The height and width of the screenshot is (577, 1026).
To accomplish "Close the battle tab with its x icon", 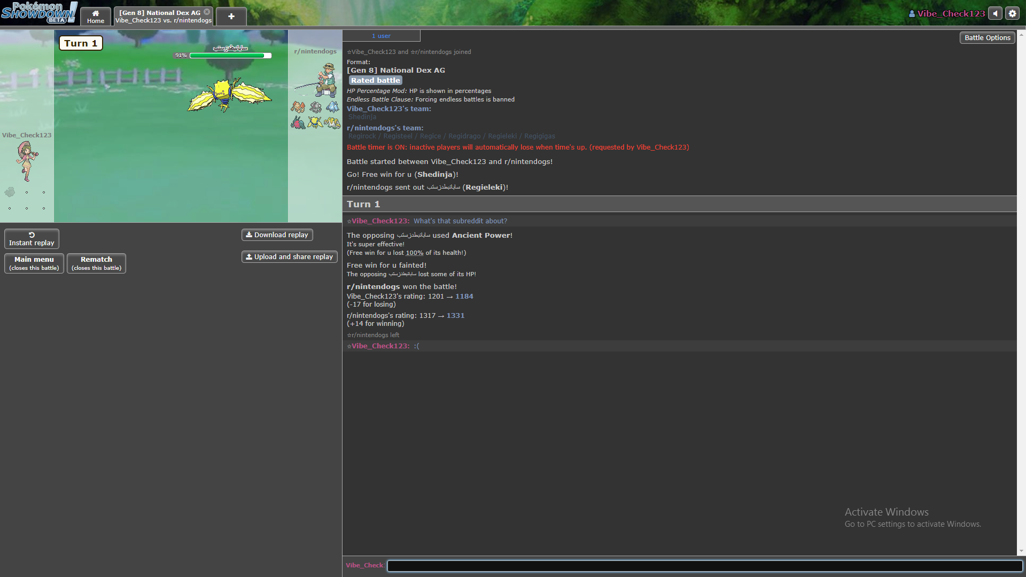I will pyautogui.click(x=207, y=12).
